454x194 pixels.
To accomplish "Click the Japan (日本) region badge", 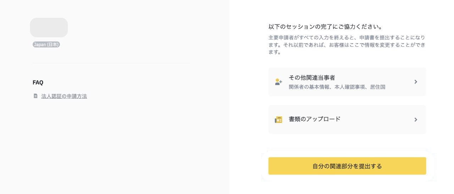I will [x=46, y=45].
